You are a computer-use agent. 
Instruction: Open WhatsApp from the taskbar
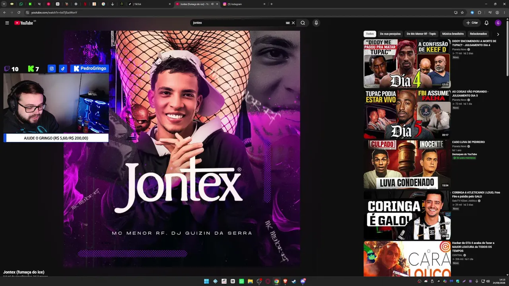click(241, 281)
